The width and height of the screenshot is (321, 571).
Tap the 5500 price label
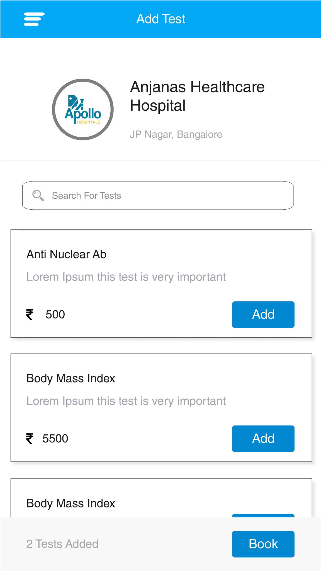tap(55, 439)
